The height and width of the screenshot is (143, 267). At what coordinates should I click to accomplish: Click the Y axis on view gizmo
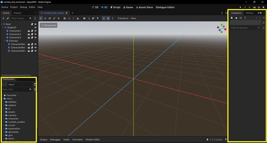click(x=221, y=25)
